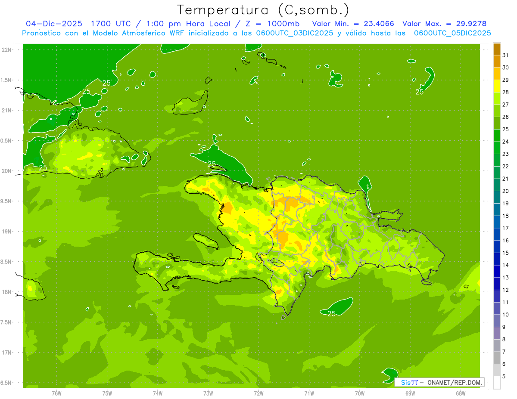Click the legend value "20"
Screen dimensions: 517x399
(505, 191)
